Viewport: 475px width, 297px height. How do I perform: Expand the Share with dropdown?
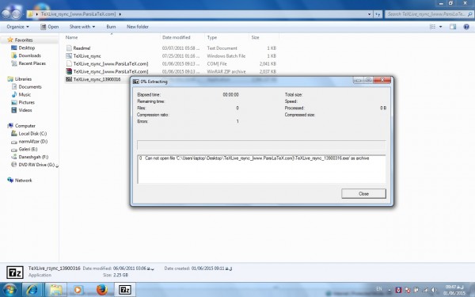pyautogui.click(x=82, y=27)
